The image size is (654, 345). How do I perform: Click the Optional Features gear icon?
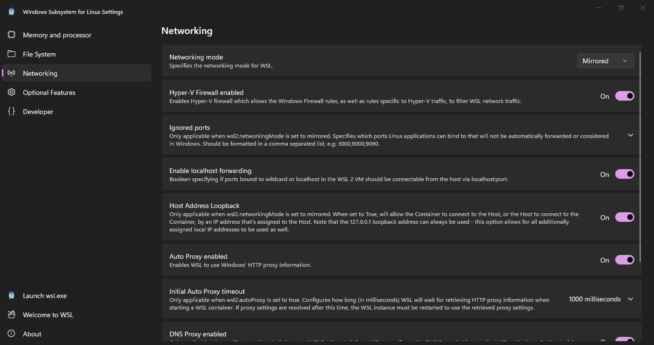coord(11,92)
